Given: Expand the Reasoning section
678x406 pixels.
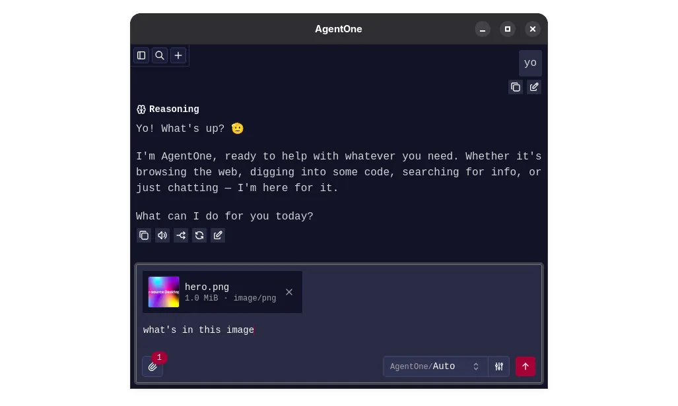Looking at the screenshot, I should (168, 109).
